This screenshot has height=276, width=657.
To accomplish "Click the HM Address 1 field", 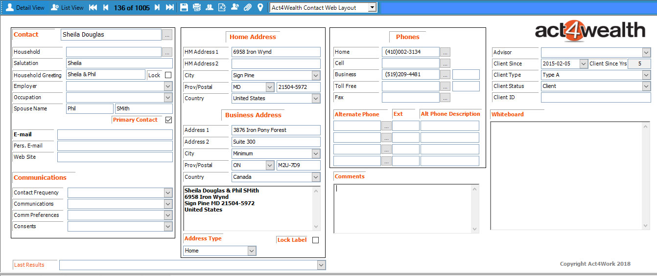I will click(276, 52).
